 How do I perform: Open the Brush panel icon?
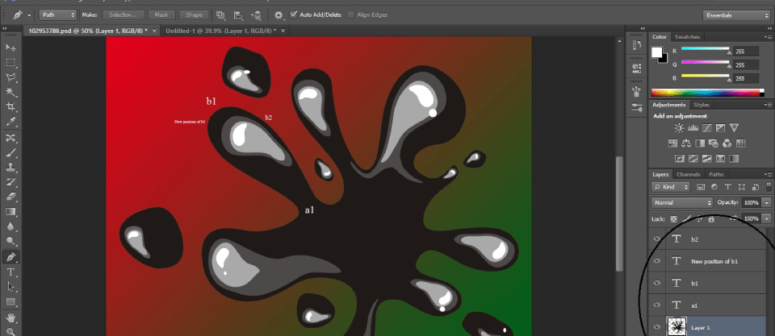click(x=637, y=91)
